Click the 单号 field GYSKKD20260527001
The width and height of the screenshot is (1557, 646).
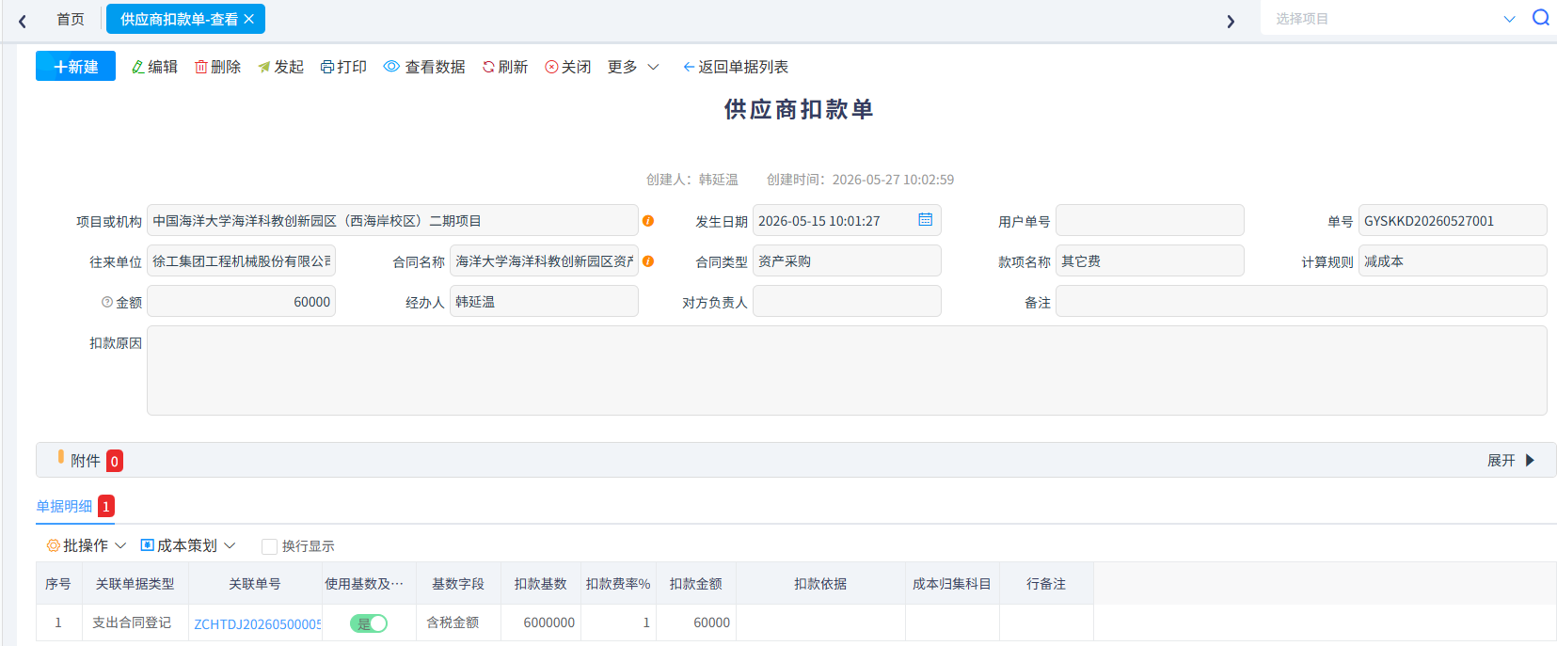(1453, 220)
